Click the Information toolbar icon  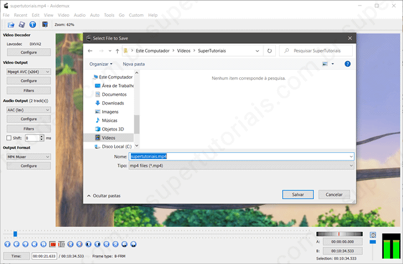32,25
